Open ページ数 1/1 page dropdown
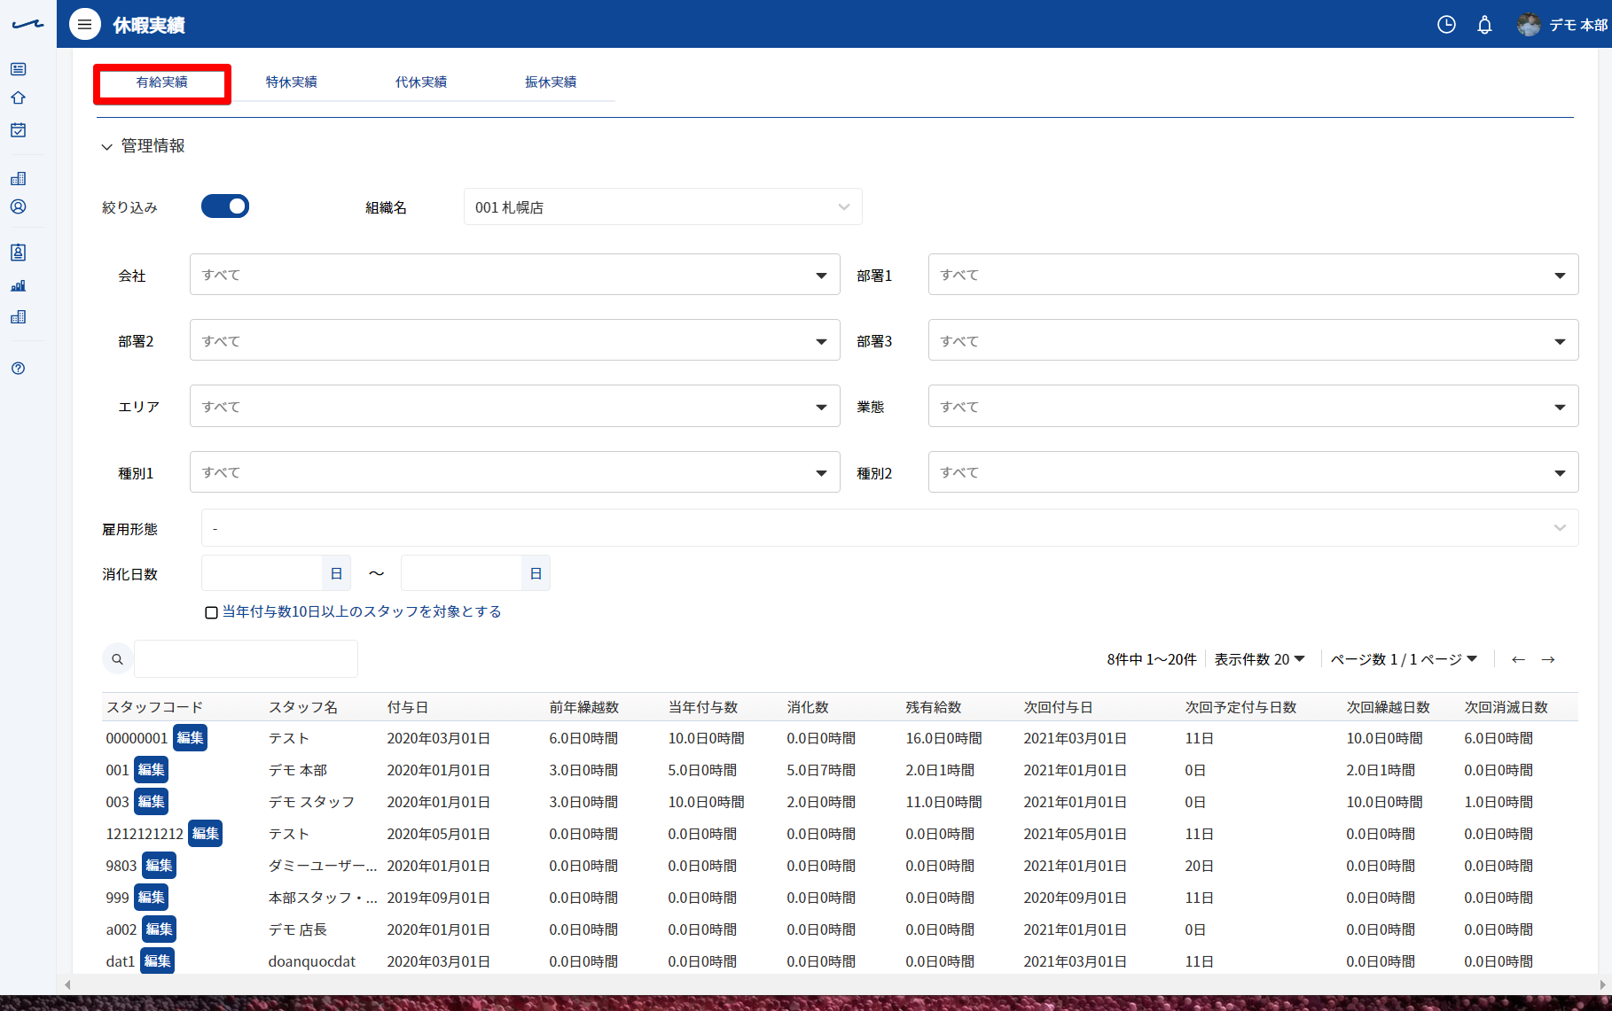Screen dimensions: 1612x1011 coord(1404,659)
